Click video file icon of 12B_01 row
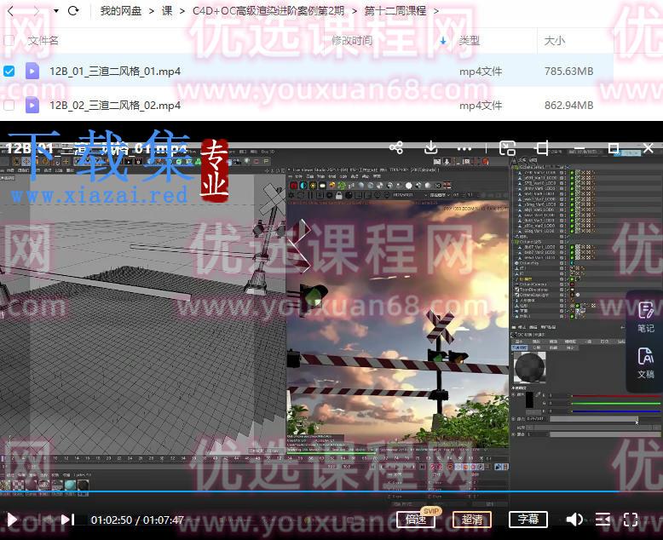The image size is (663, 540). [32, 71]
